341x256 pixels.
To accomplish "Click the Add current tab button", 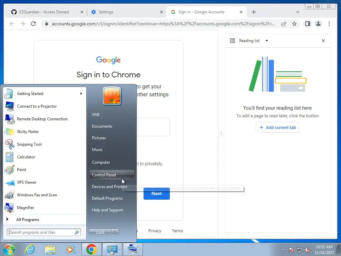I will [x=277, y=127].
